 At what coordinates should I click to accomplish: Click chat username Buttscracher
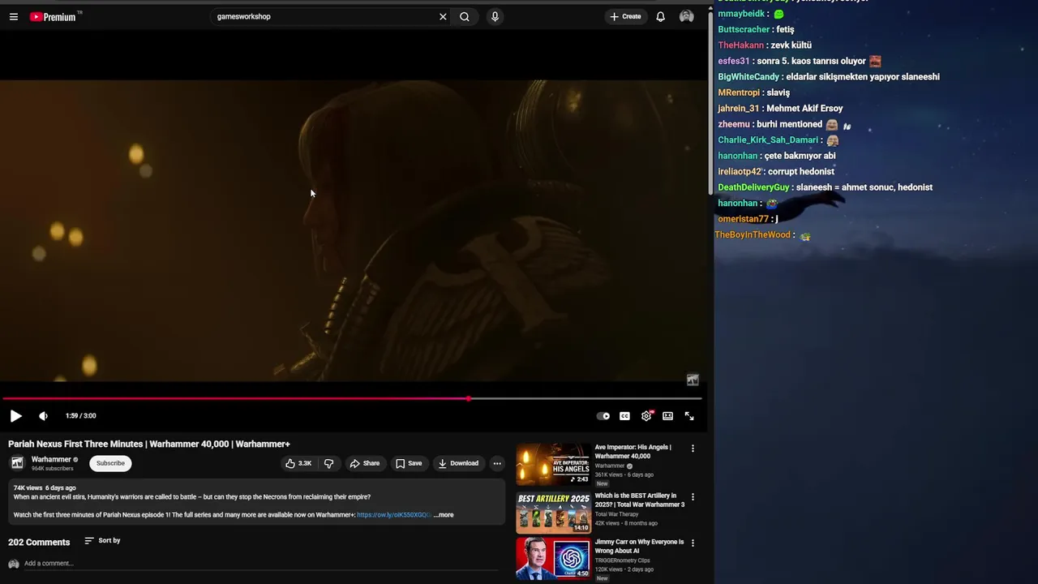744,29
